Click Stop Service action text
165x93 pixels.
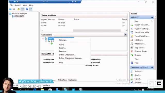139,48
